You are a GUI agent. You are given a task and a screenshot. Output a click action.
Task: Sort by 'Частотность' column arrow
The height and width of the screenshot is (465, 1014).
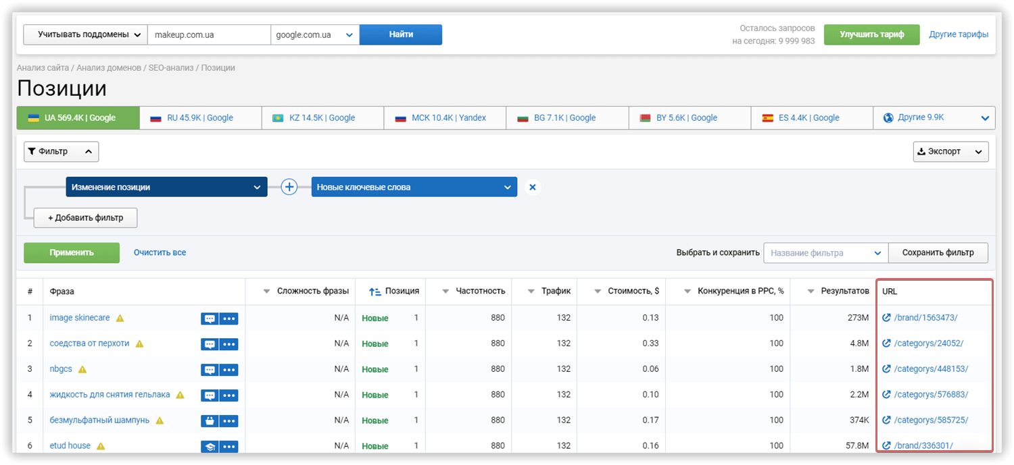(445, 292)
